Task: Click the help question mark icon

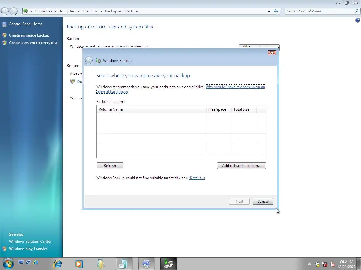Action: click(358, 20)
